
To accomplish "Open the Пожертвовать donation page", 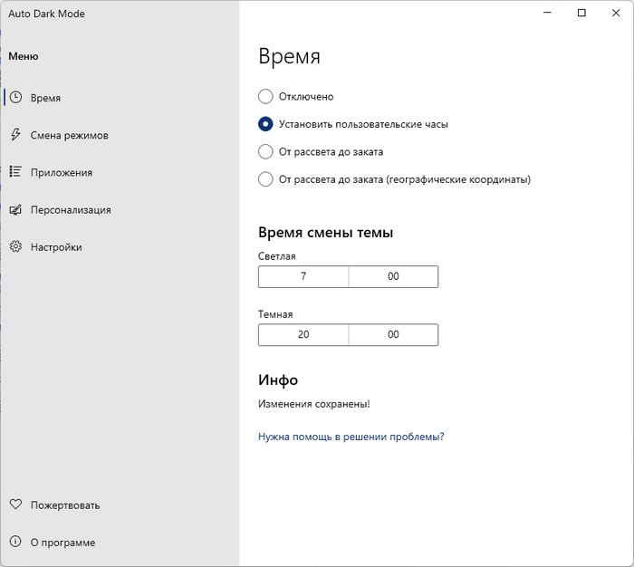I will [120, 505].
